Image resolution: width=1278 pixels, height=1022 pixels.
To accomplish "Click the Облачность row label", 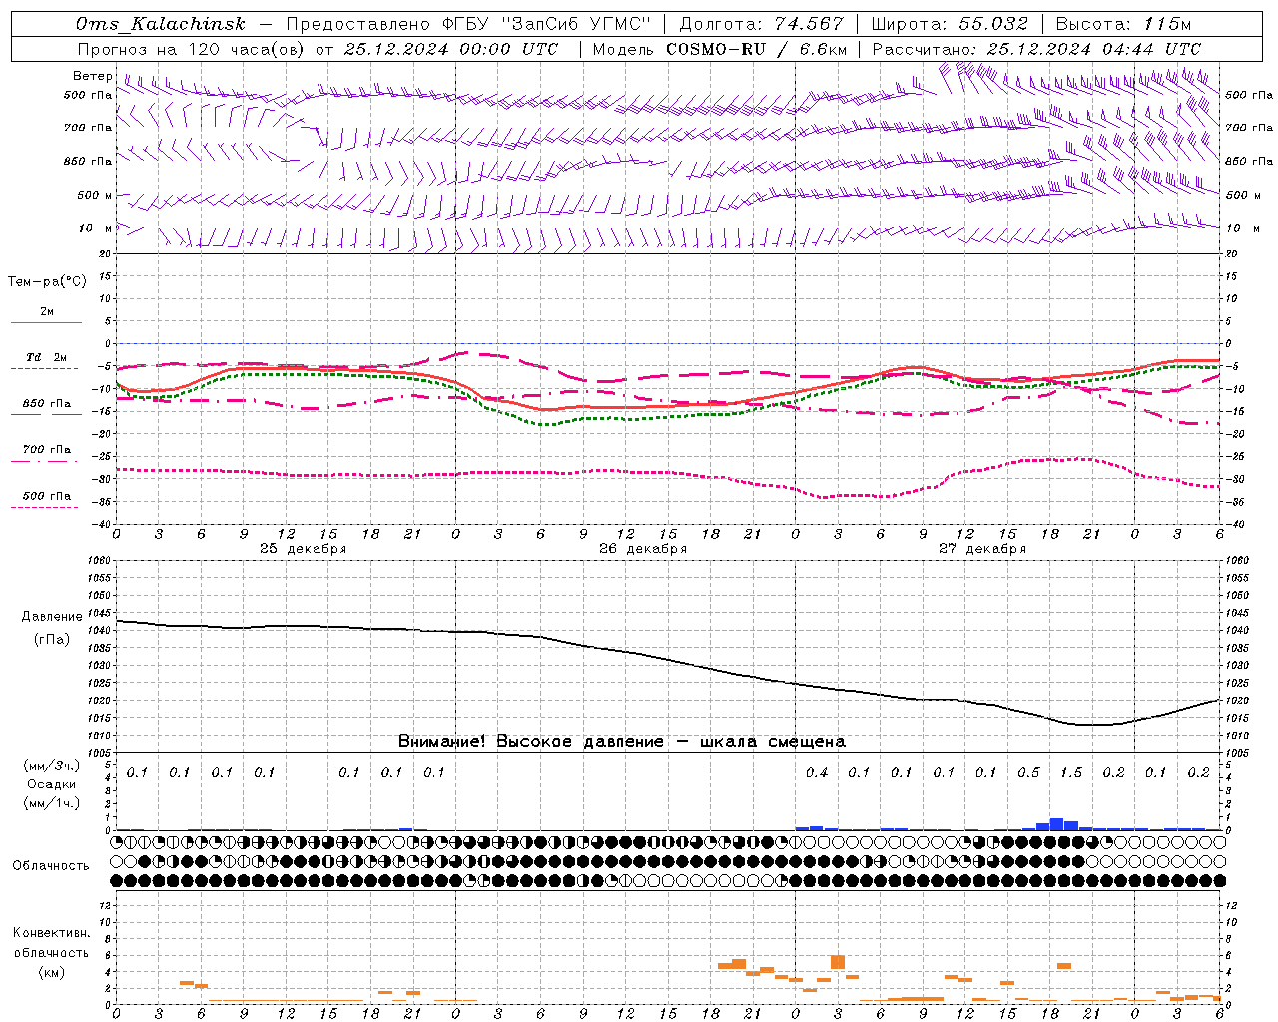I will [51, 866].
